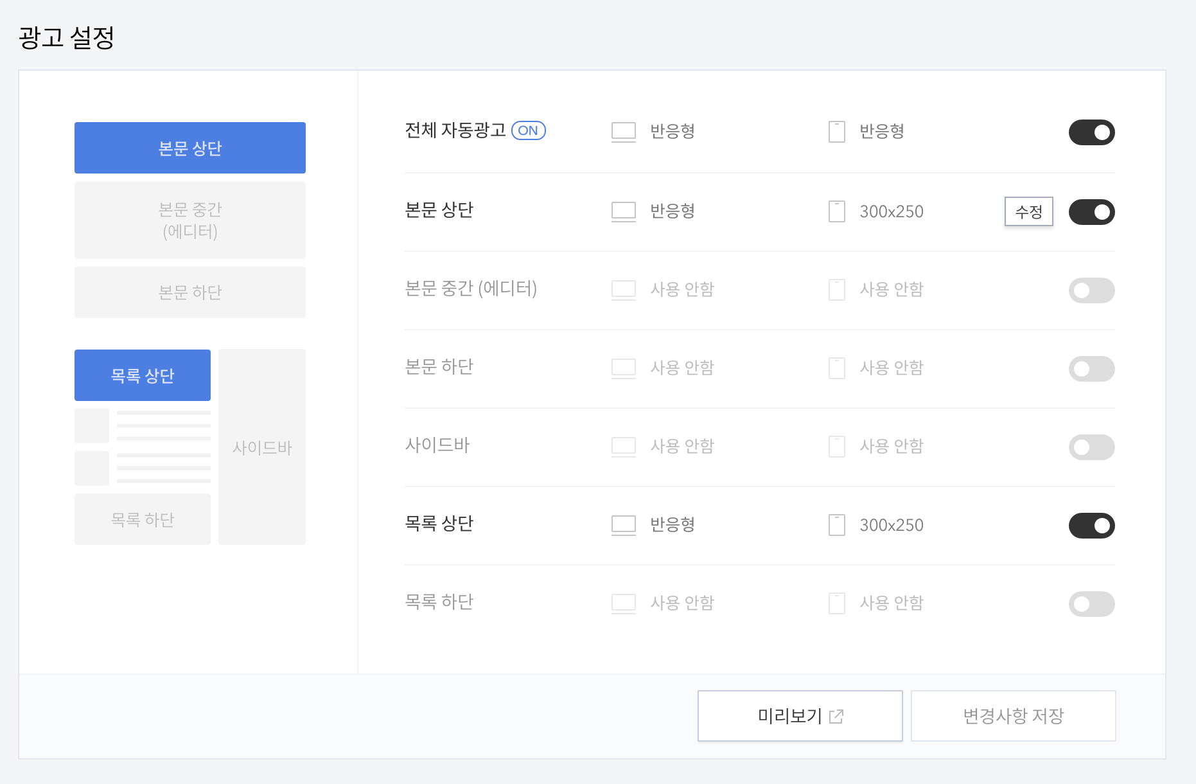Select the blue 본문 상단 block in layout preview

click(x=190, y=147)
